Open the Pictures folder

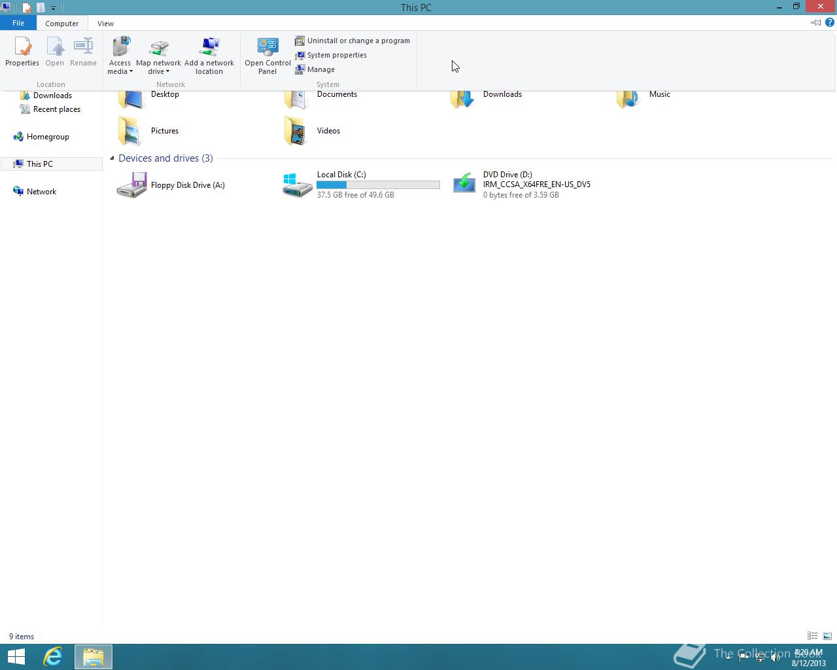149,131
